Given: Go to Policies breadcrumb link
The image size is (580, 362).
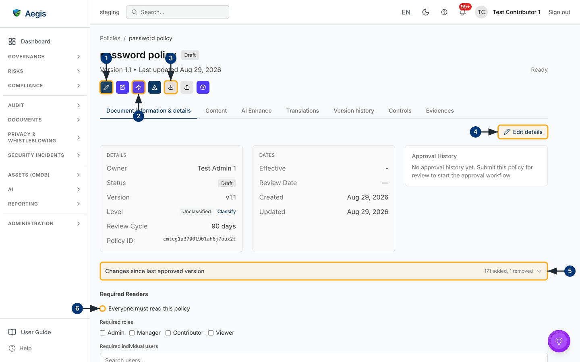Looking at the screenshot, I should [x=110, y=38].
